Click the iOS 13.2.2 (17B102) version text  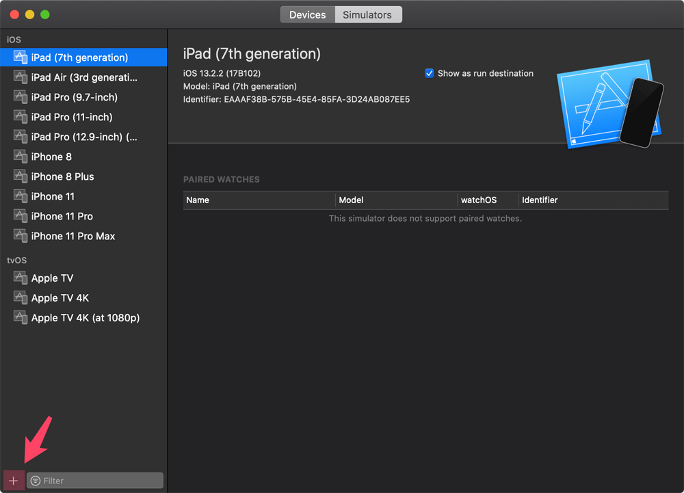(x=222, y=73)
